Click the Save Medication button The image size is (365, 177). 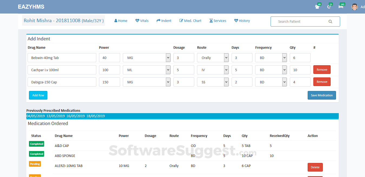pyautogui.click(x=322, y=95)
